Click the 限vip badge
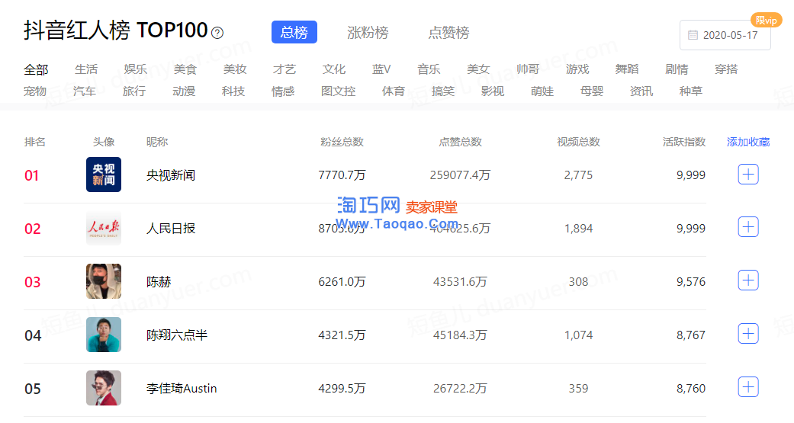This screenshot has height=423, width=794. [766, 21]
